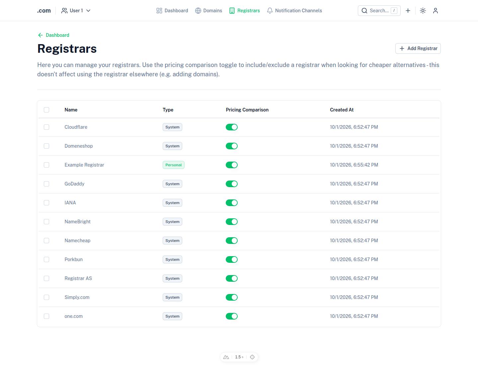Viewport: 478px width, 365px height.
Task: Click the System badge in GoDaddy row
Action: click(173, 184)
